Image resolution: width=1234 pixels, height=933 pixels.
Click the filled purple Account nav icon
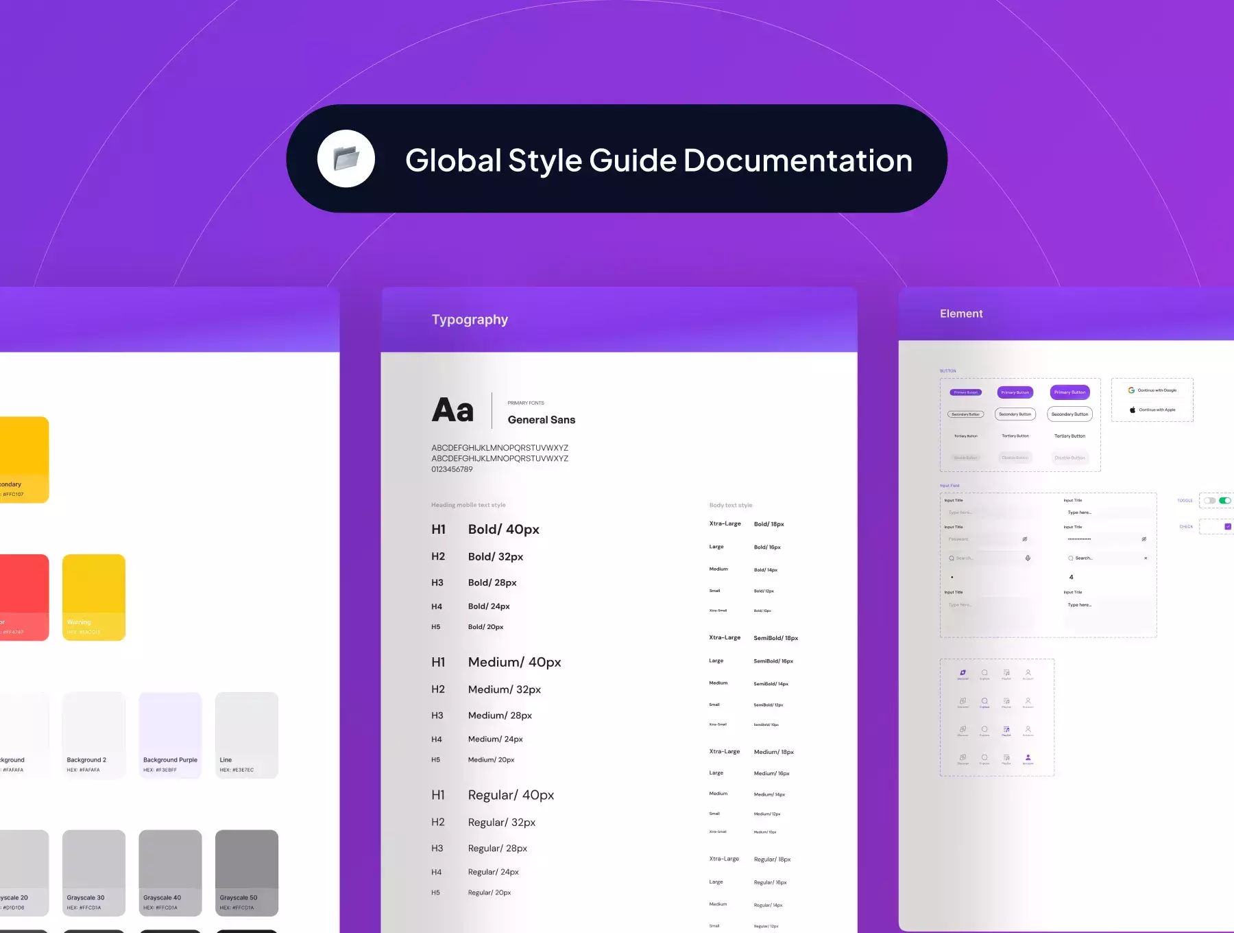(1028, 758)
